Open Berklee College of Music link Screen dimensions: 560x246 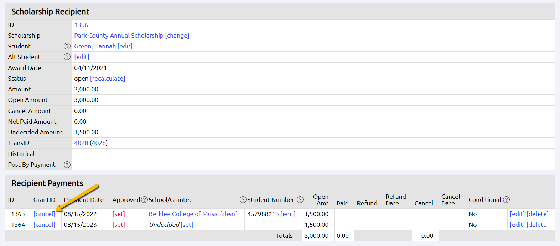(183, 214)
